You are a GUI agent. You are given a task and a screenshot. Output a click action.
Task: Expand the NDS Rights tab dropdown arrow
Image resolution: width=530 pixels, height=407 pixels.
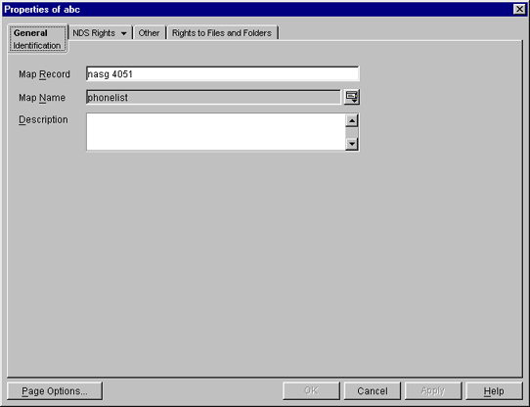click(124, 33)
